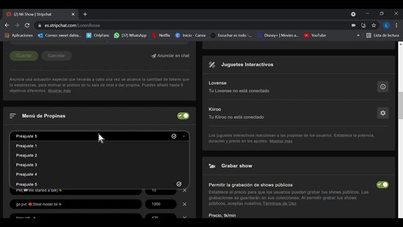Viewport: 403px width, 227px height.
Task: Click checkmark icon beside listed Preajuste 5
Action: coord(179,184)
